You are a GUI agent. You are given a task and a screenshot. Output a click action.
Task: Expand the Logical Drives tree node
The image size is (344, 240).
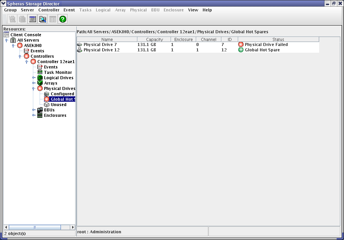34,78
